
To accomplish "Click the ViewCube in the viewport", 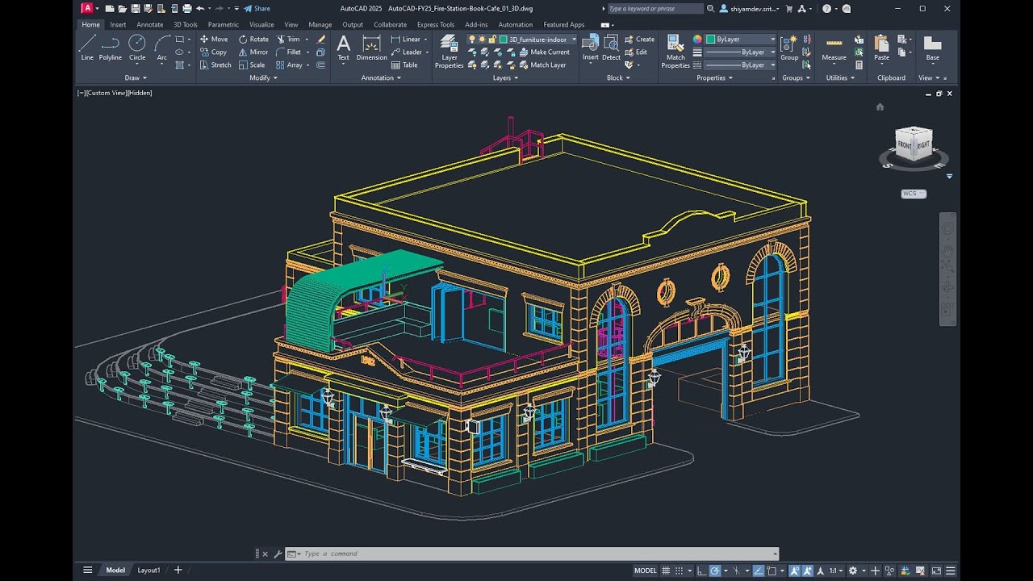I will pyautogui.click(x=914, y=144).
